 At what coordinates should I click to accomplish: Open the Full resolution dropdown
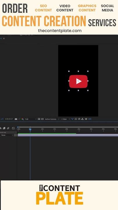(31, 119)
